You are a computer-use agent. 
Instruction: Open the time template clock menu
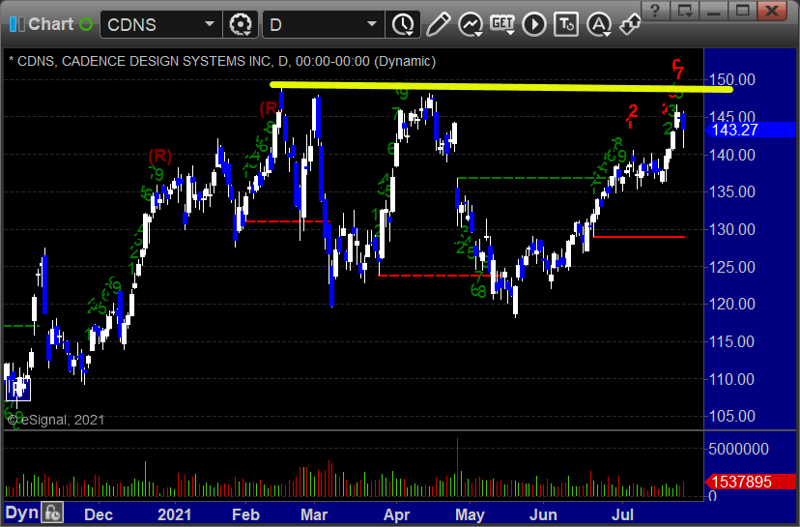(x=403, y=24)
